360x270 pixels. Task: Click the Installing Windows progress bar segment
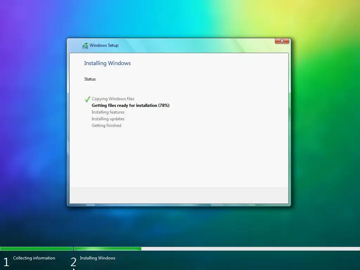click(217, 249)
